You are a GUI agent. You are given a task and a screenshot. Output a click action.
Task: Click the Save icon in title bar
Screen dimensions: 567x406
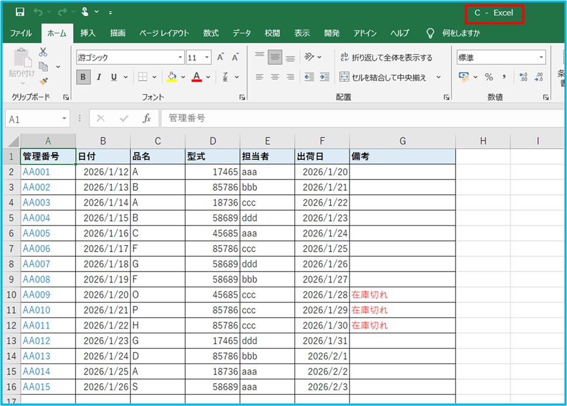point(20,12)
